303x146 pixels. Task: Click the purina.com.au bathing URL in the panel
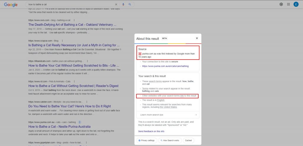point(165,66)
